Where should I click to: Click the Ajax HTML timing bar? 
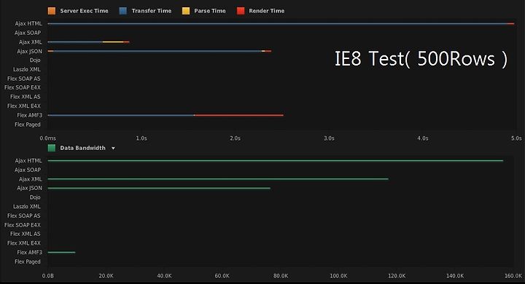click(x=281, y=24)
